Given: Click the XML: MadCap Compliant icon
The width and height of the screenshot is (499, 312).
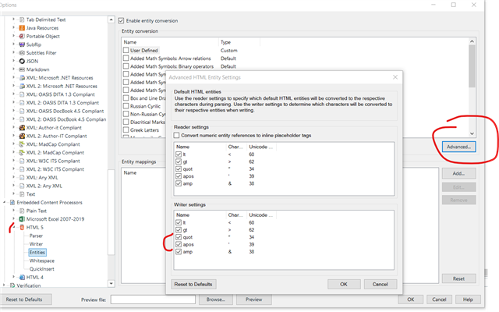Looking at the screenshot, I should click(22, 144).
